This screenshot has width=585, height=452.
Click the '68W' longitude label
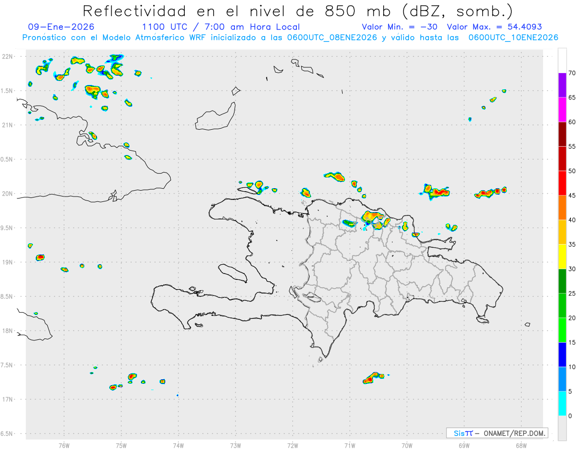(521, 445)
